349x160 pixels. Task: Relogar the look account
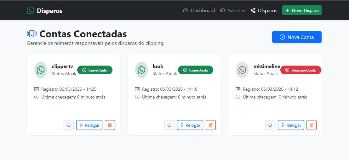pyautogui.click(x=190, y=125)
